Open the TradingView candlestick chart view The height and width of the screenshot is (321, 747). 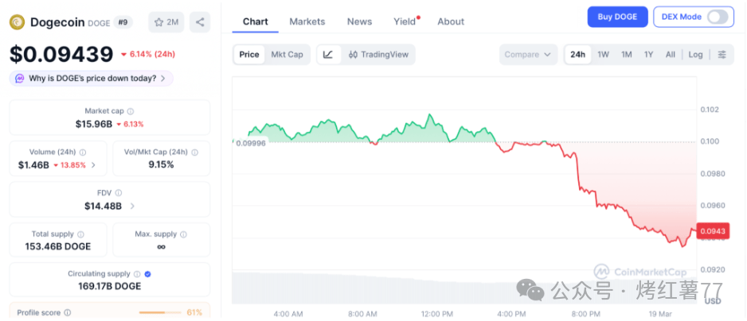[378, 55]
